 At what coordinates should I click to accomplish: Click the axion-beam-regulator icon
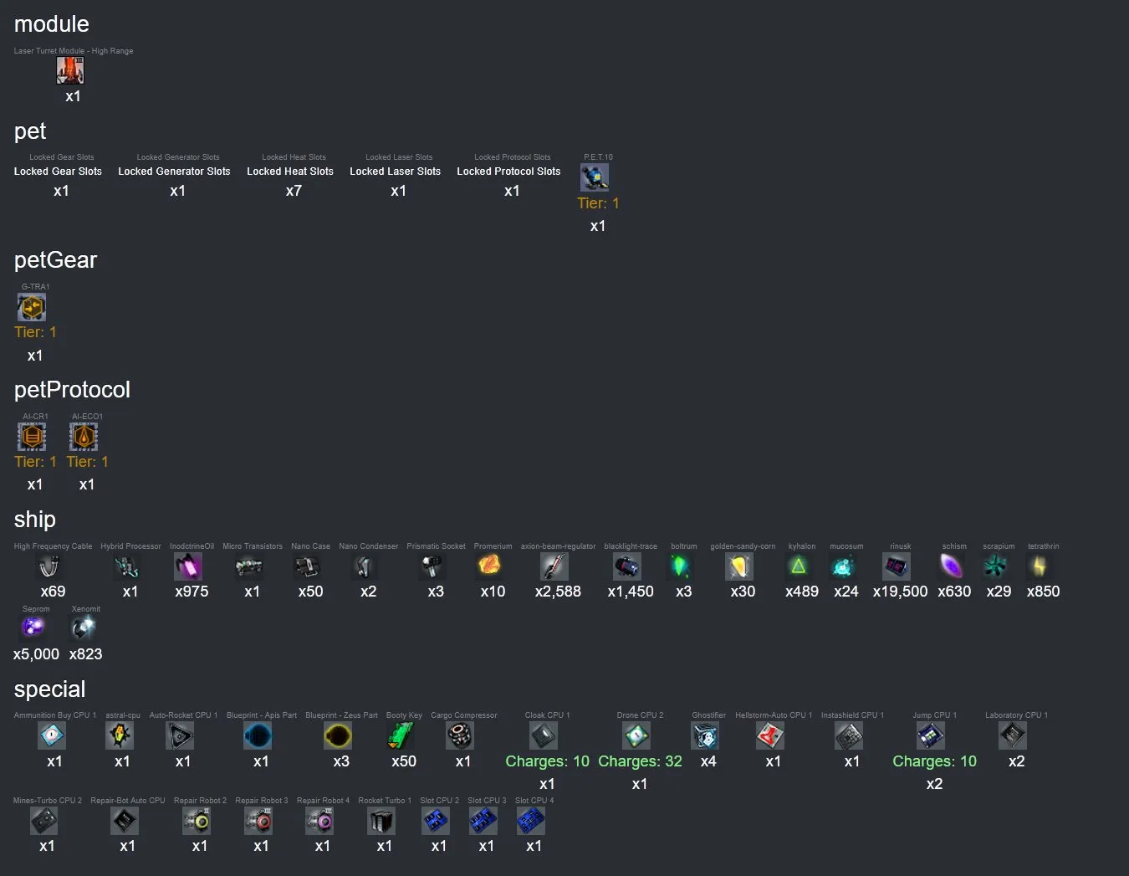[x=554, y=566]
